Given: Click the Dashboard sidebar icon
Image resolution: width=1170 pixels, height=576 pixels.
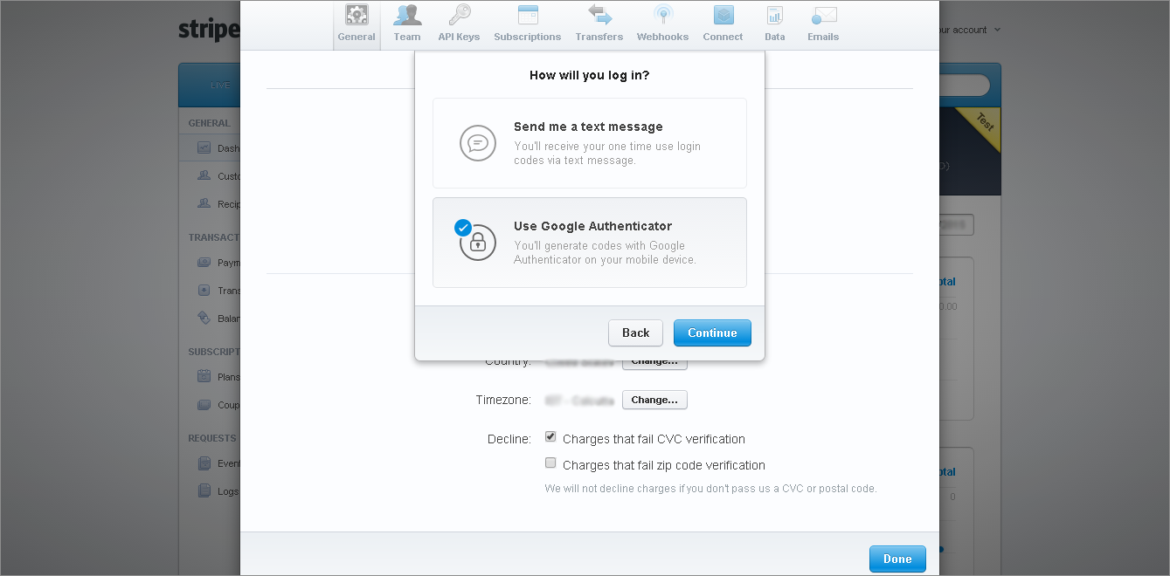Looking at the screenshot, I should point(204,148).
